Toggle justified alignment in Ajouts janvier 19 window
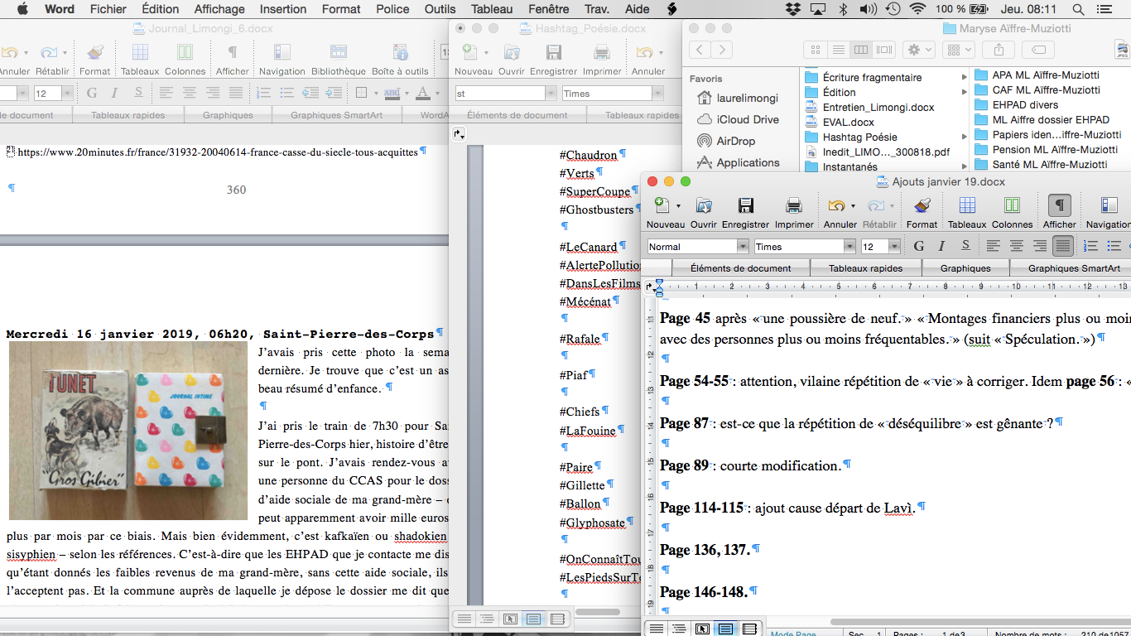The height and width of the screenshot is (636, 1131). [1063, 246]
